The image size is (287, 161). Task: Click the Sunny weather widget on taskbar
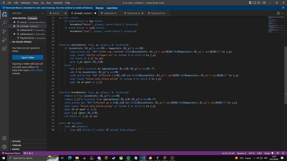tap(243, 158)
